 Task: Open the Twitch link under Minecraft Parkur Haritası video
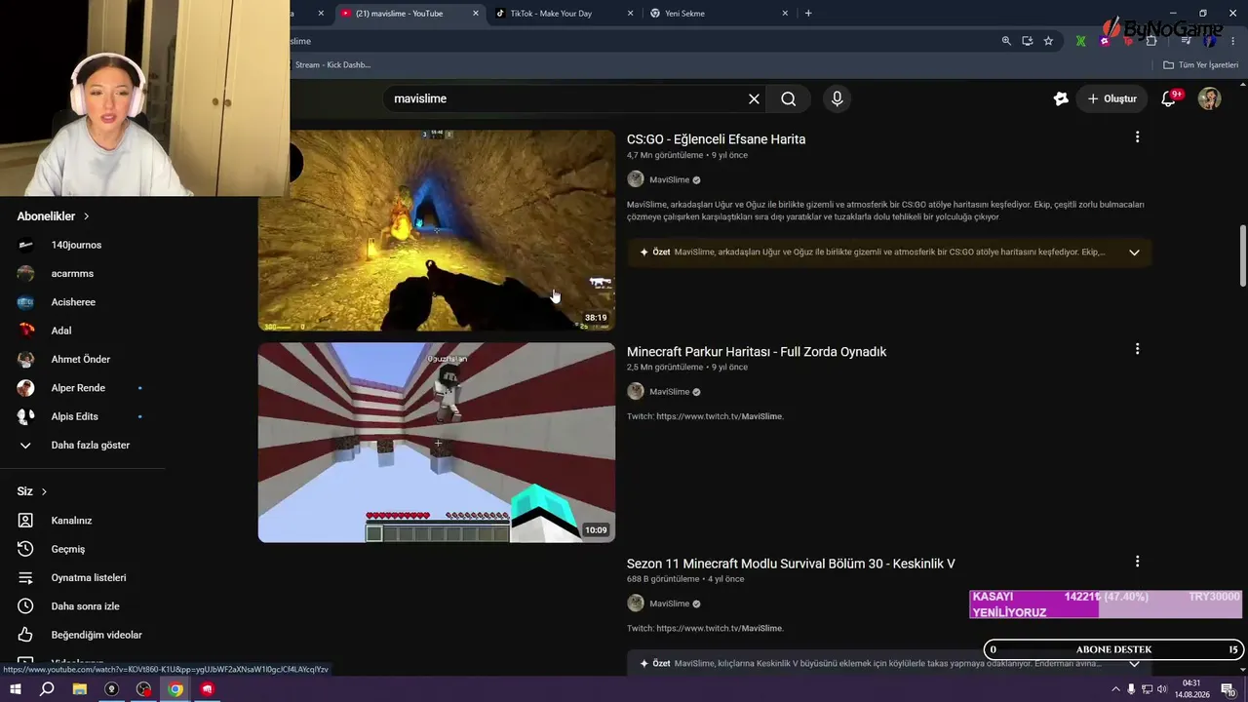tap(720, 416)
